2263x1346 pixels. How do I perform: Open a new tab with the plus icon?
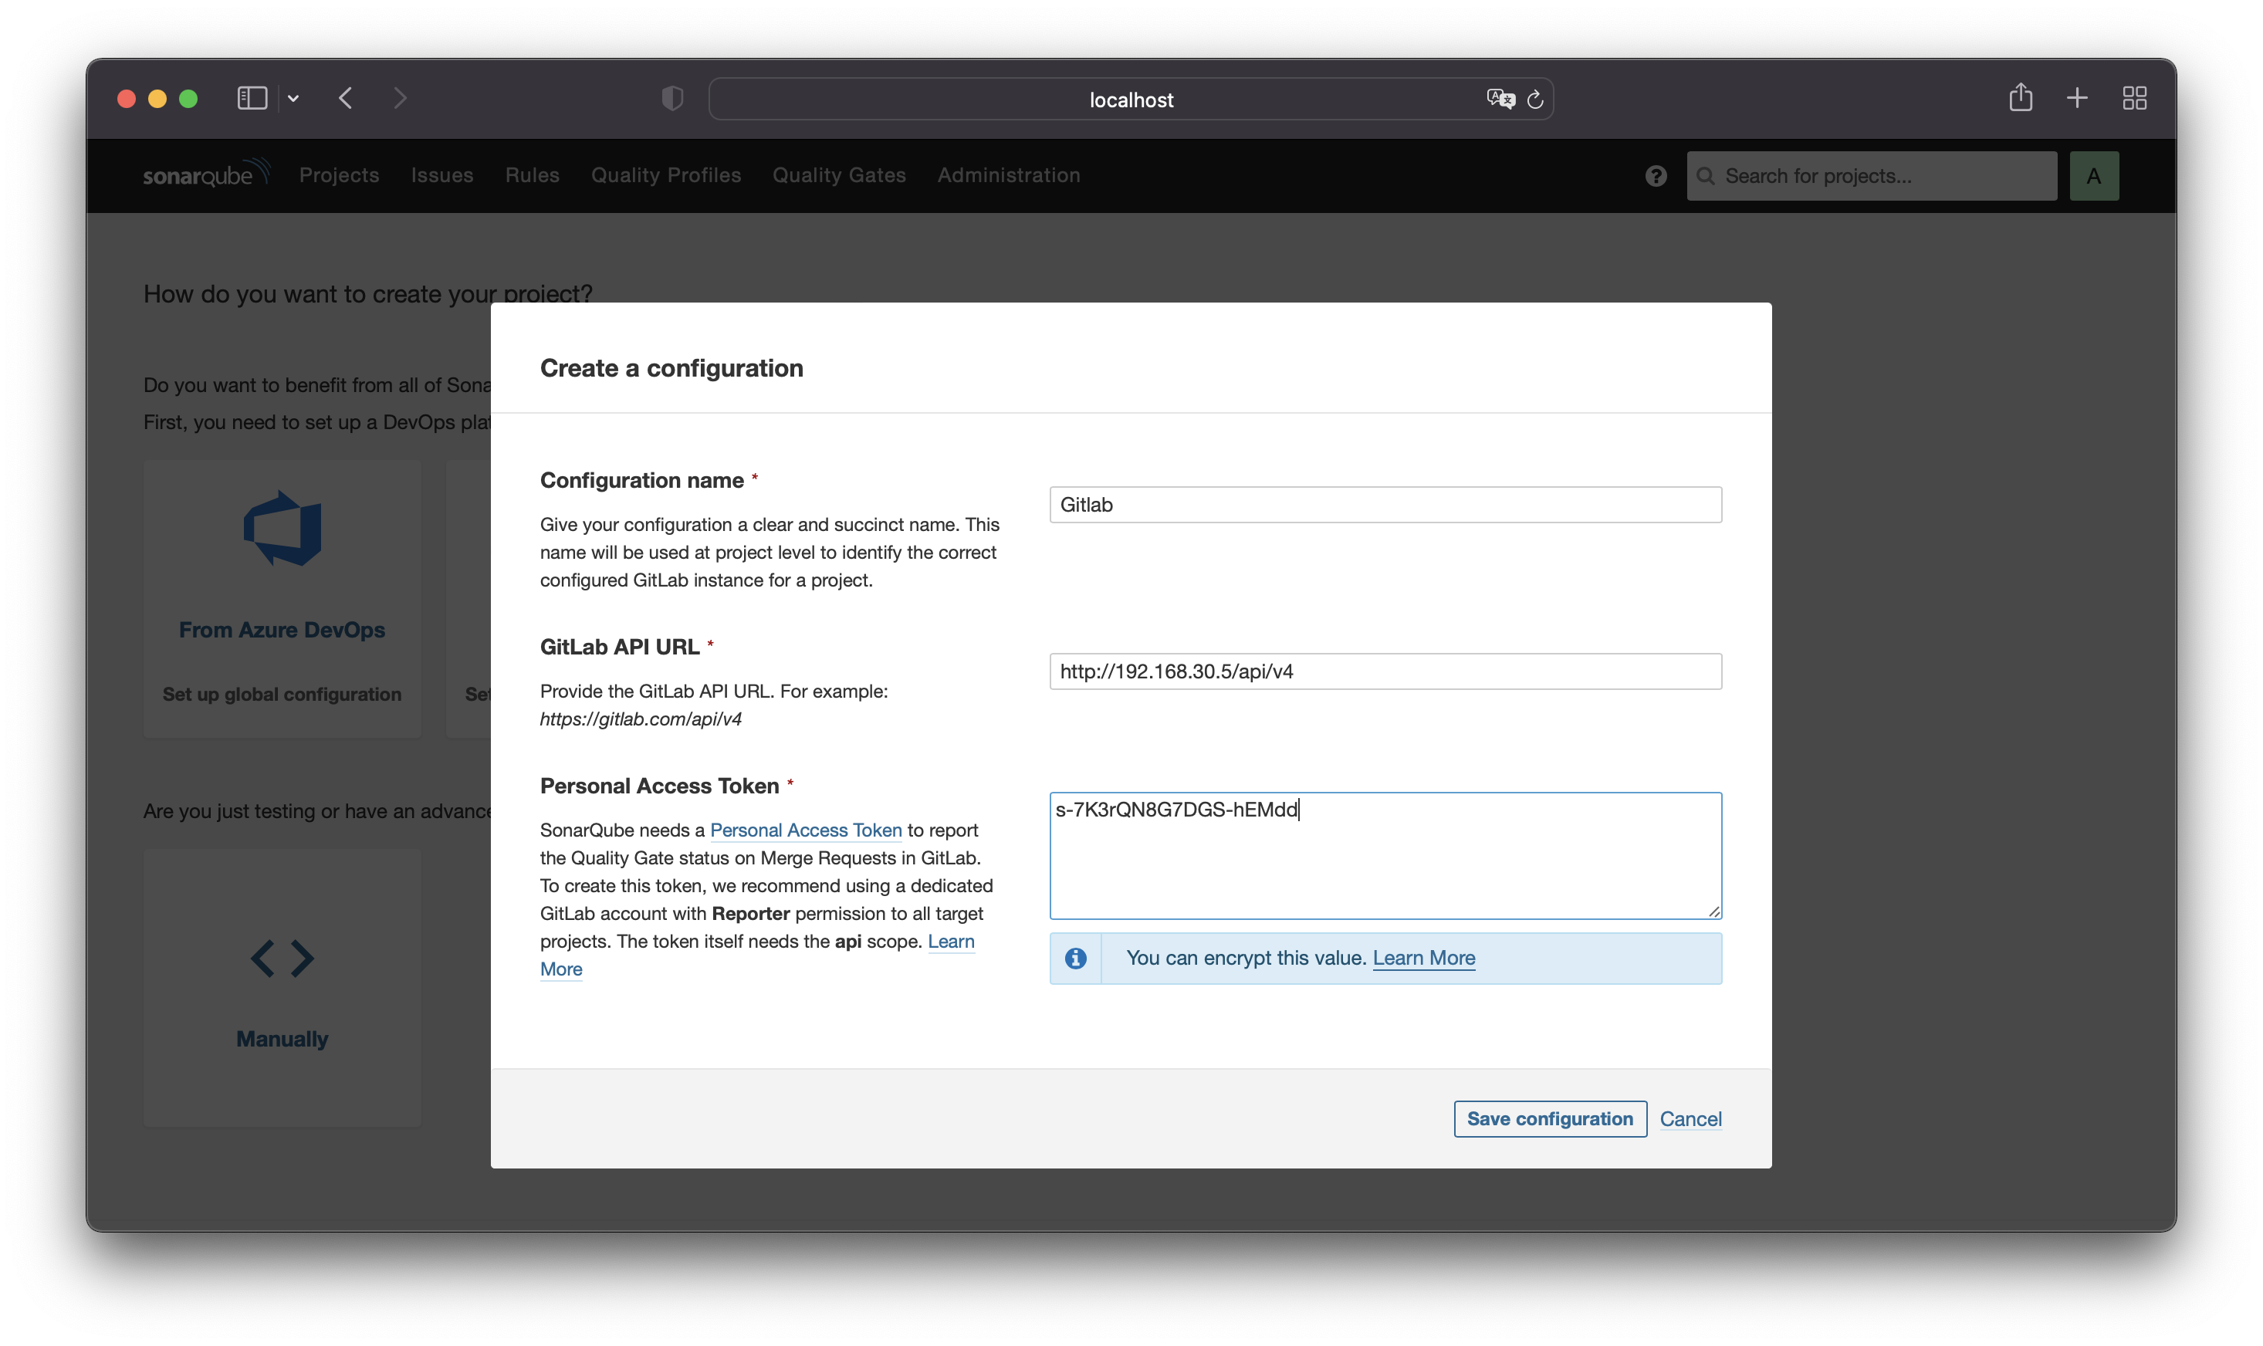(x=2077, y=98)
